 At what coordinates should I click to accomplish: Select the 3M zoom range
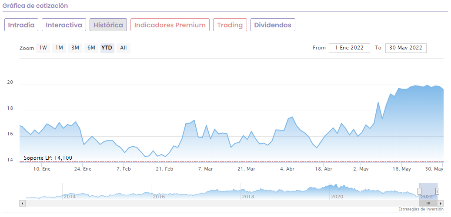tap(75, 48)
